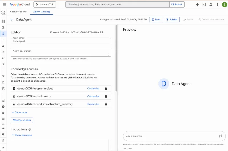Expand Show examples under Instructions
228x151 pixels.
(22, 135)
